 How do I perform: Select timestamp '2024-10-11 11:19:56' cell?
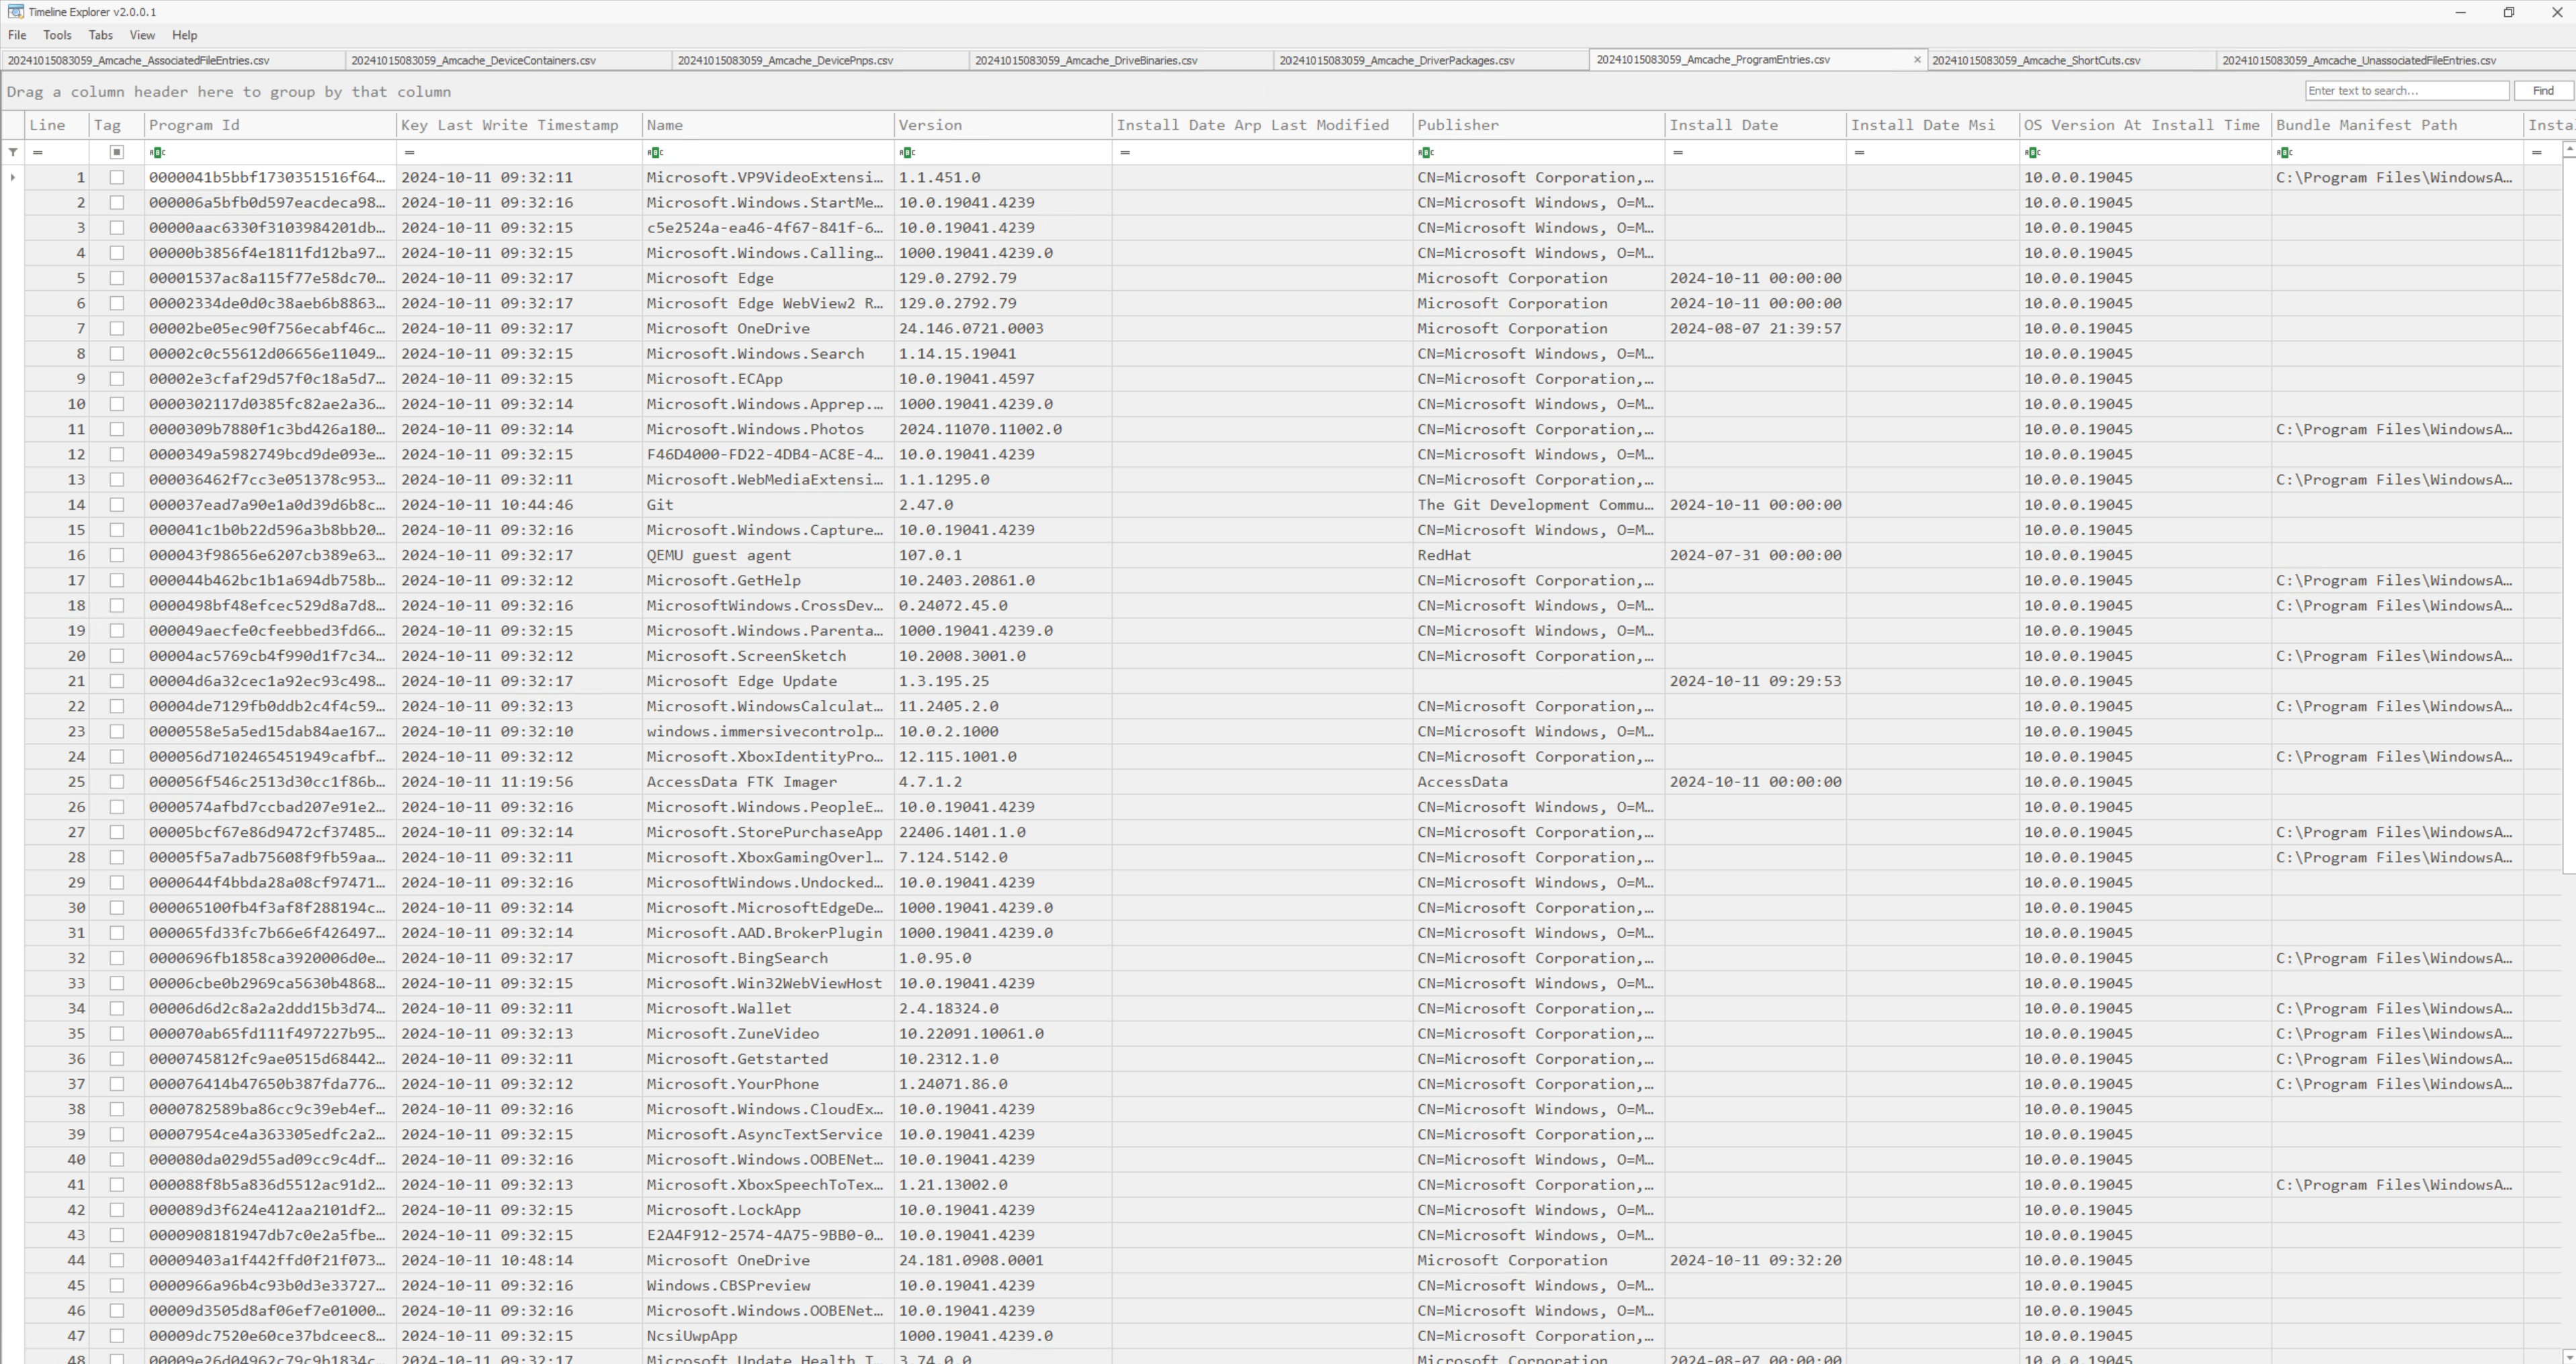(x=519, y=782)
